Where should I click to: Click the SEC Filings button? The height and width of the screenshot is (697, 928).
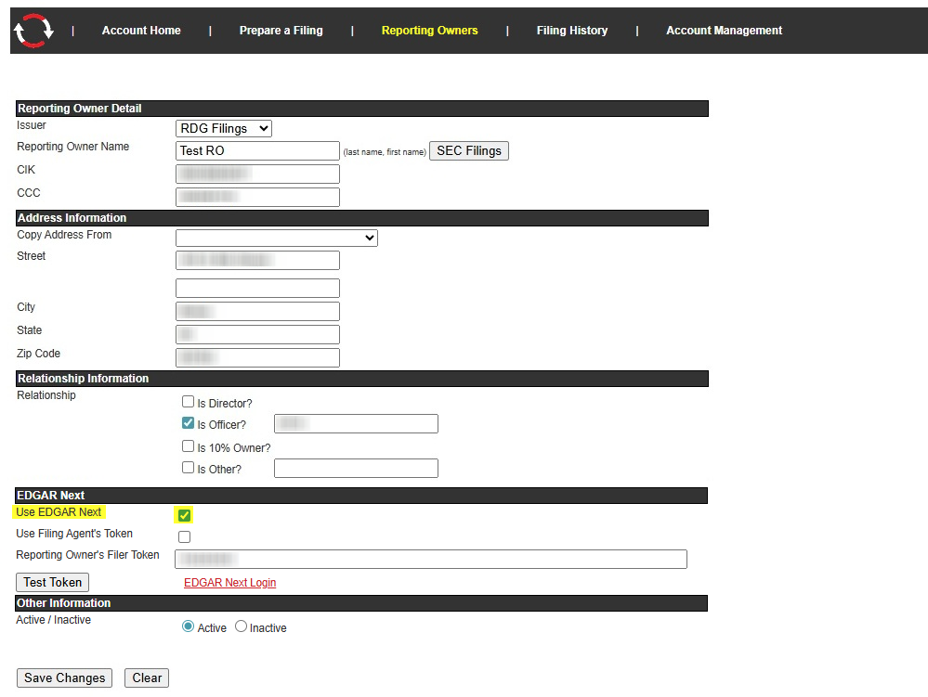coord(468,150)
